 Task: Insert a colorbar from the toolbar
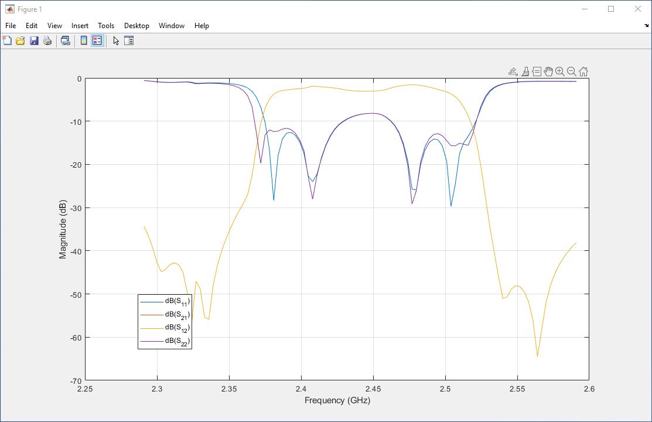click(x=83, y=40)
